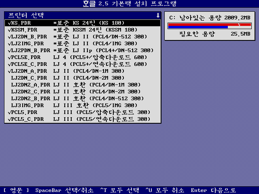Click description LJ III (PCL5/연속다운로드 300)
The height and width of the screenshot is (194, 259).
tap(102, 119)
